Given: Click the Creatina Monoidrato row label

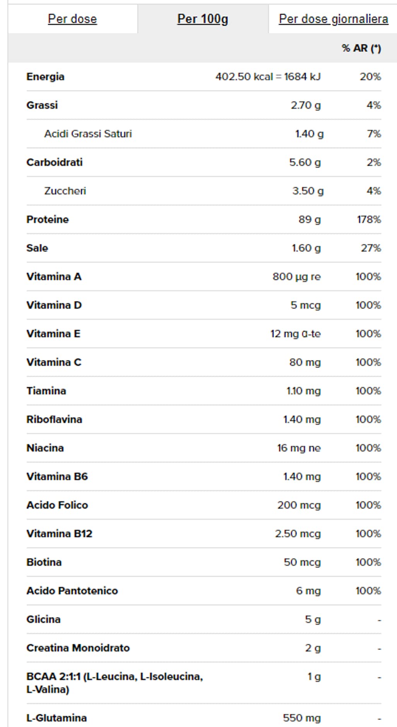Looking at the screenshot, I should click(78, 648).
